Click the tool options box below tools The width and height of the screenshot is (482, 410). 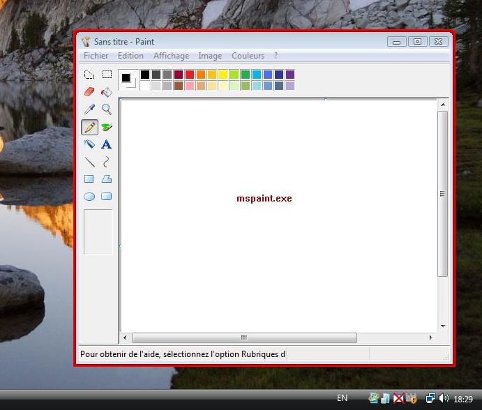(x=98, y=232)
